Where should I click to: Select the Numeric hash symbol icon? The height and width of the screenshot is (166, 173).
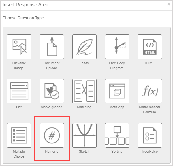52,135
